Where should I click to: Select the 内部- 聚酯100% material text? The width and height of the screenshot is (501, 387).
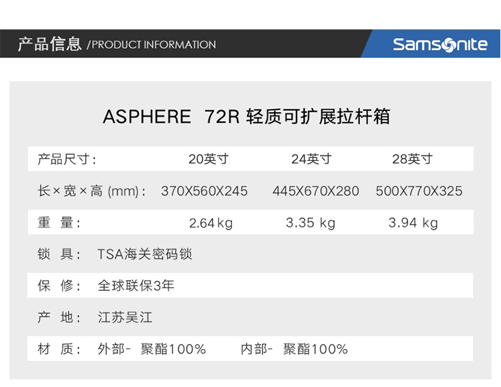point(295,349)
